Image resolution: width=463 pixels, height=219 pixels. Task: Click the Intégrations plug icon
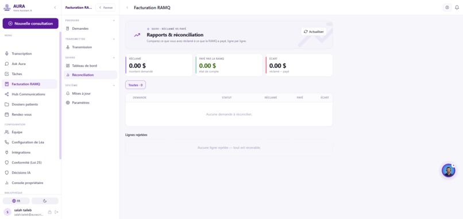pyautogui.click(x=7, y=152)
